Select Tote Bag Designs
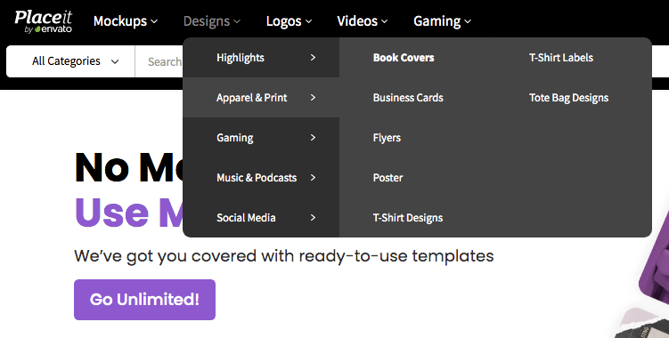The image size is (669, 338). (568, 98)
